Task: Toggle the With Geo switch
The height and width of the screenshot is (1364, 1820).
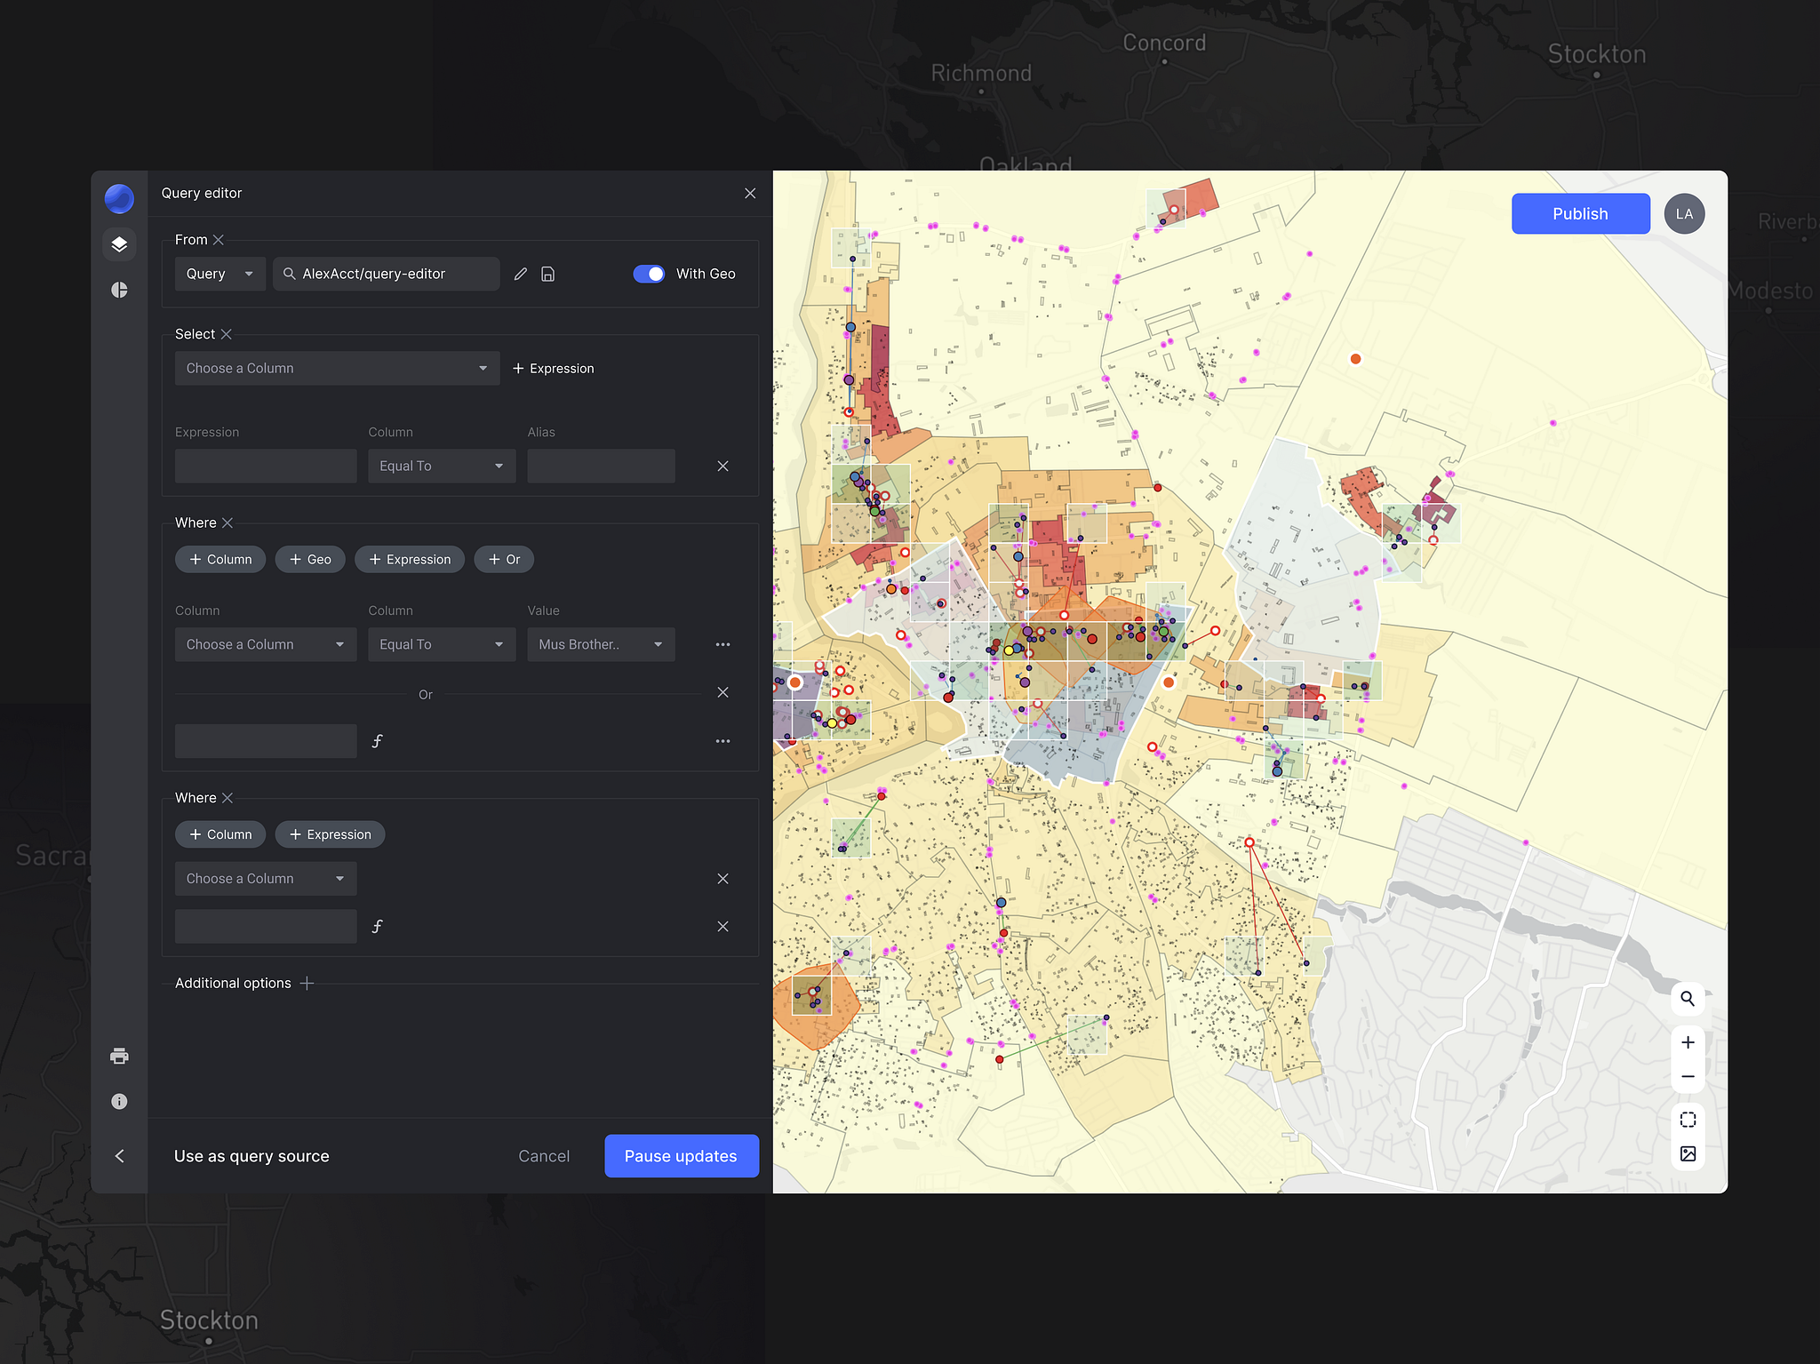Action: pyautogui.click(x=650, y=274)
